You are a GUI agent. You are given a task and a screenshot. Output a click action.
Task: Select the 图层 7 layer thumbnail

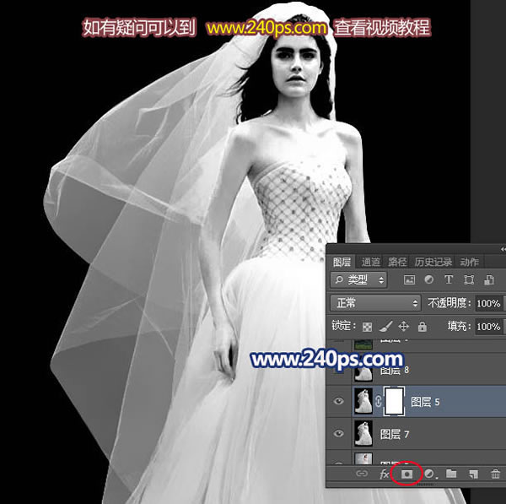pyautogui.click(x=363, y=433)
